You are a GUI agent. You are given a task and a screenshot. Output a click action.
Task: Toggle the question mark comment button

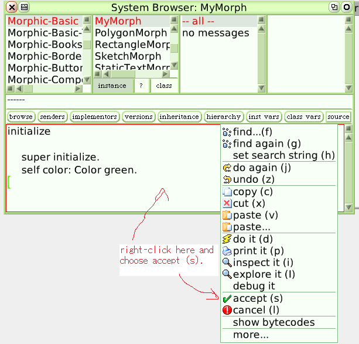point(141,86)
